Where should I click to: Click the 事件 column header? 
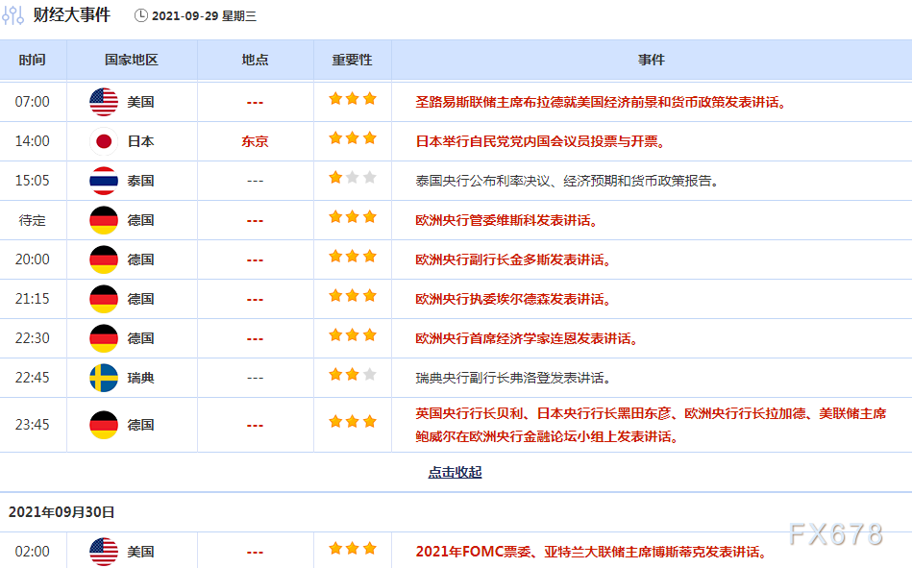tap(653, 59)
